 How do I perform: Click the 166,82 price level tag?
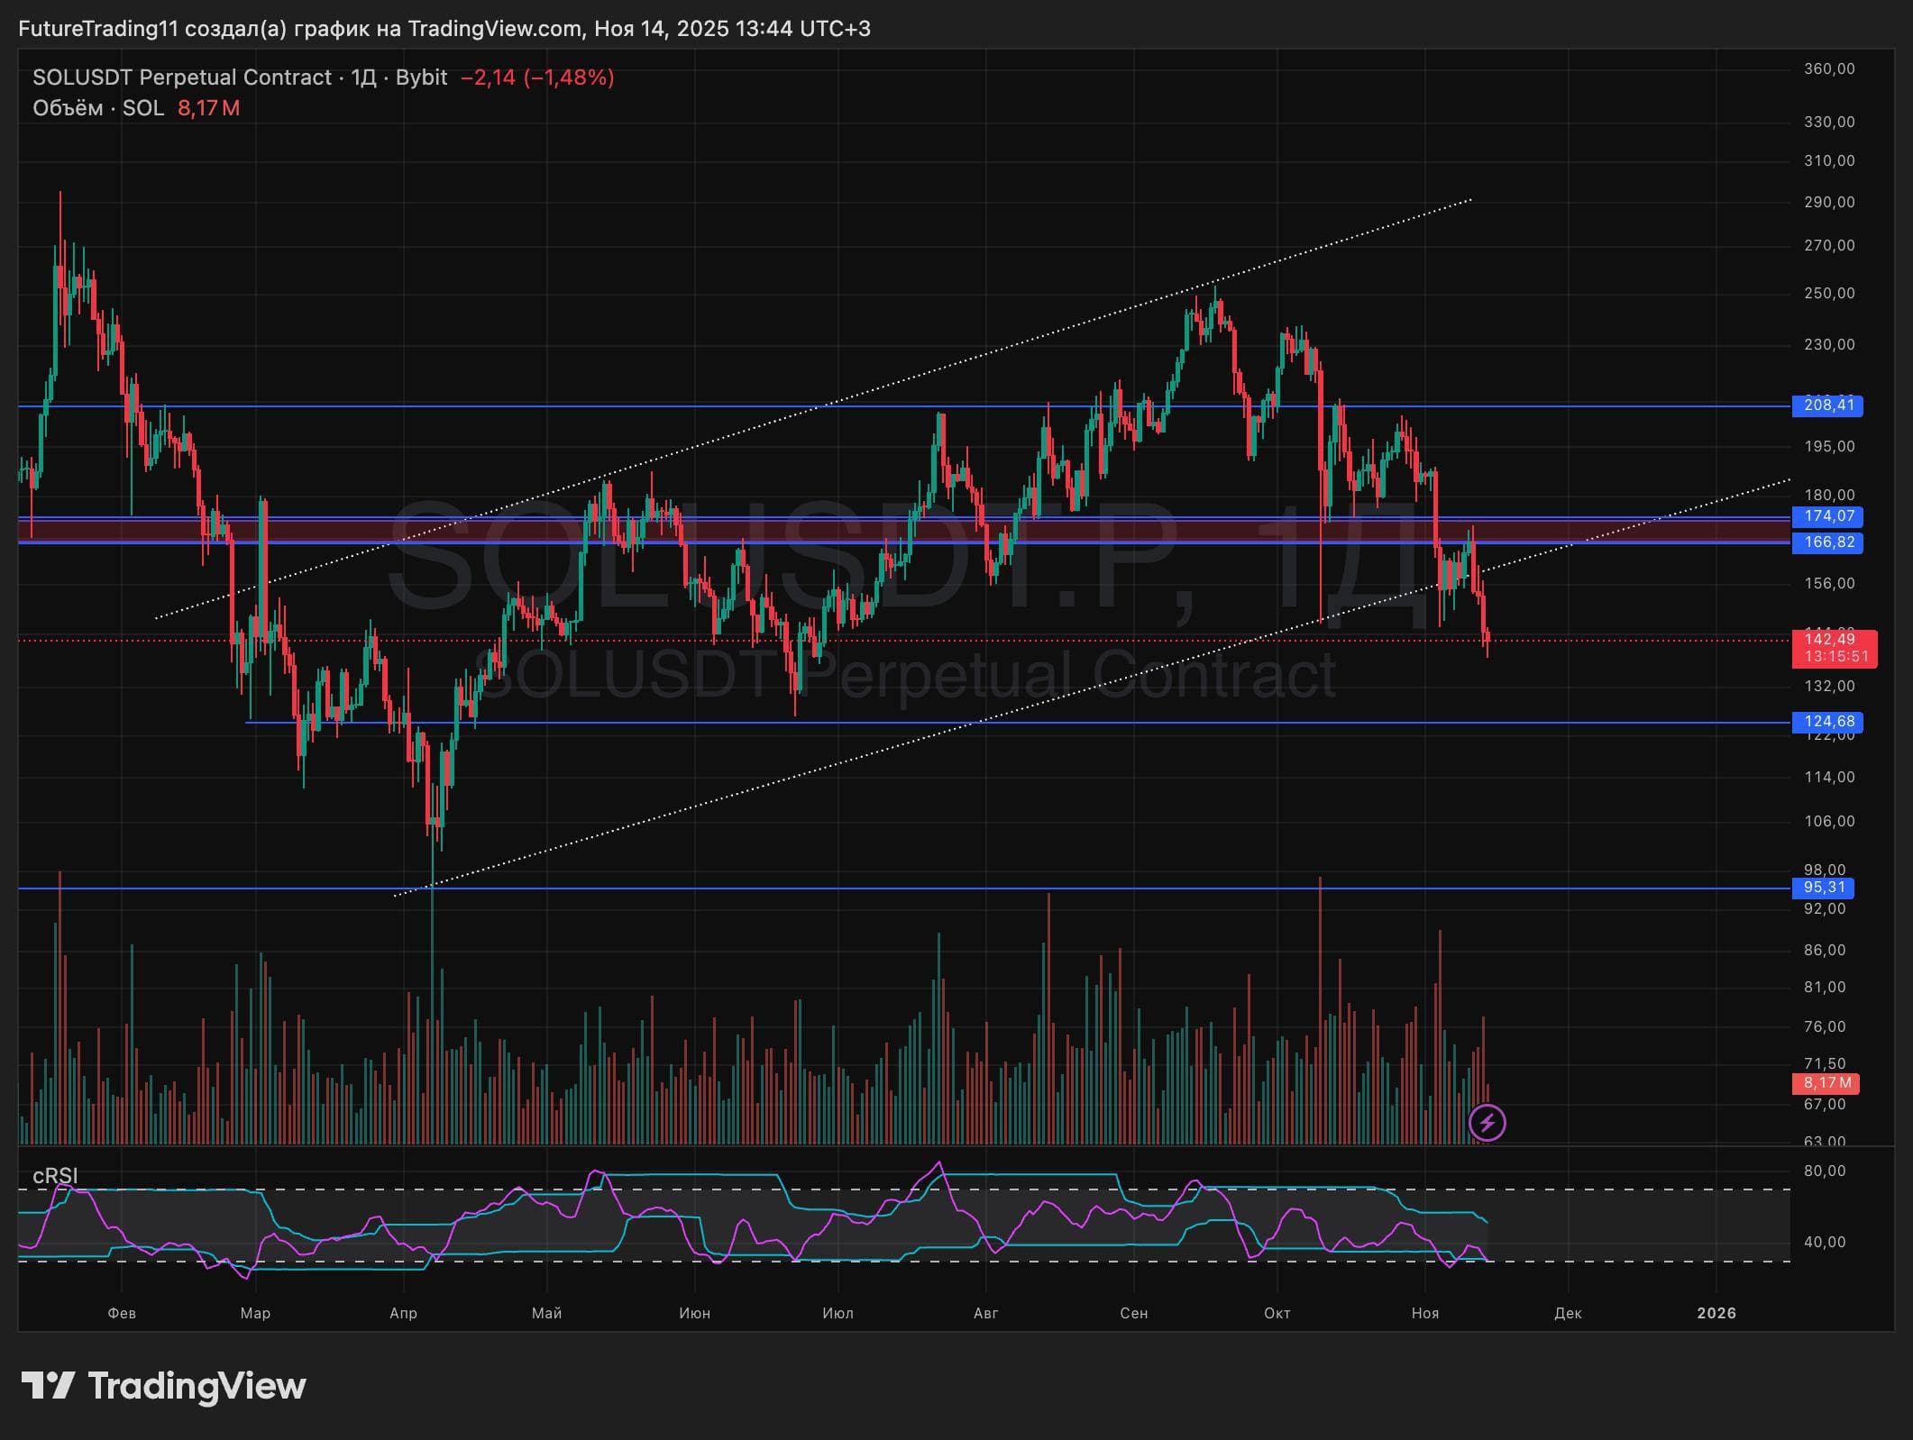1828,542
